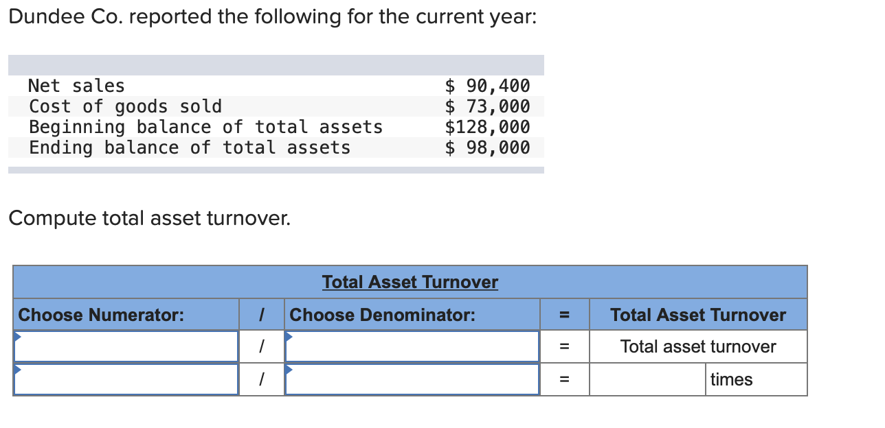Image resolution: width=885 pixels, height=428 pixels.
Task: Select the Total Asset Turnover table header
Action: (410, 281)
